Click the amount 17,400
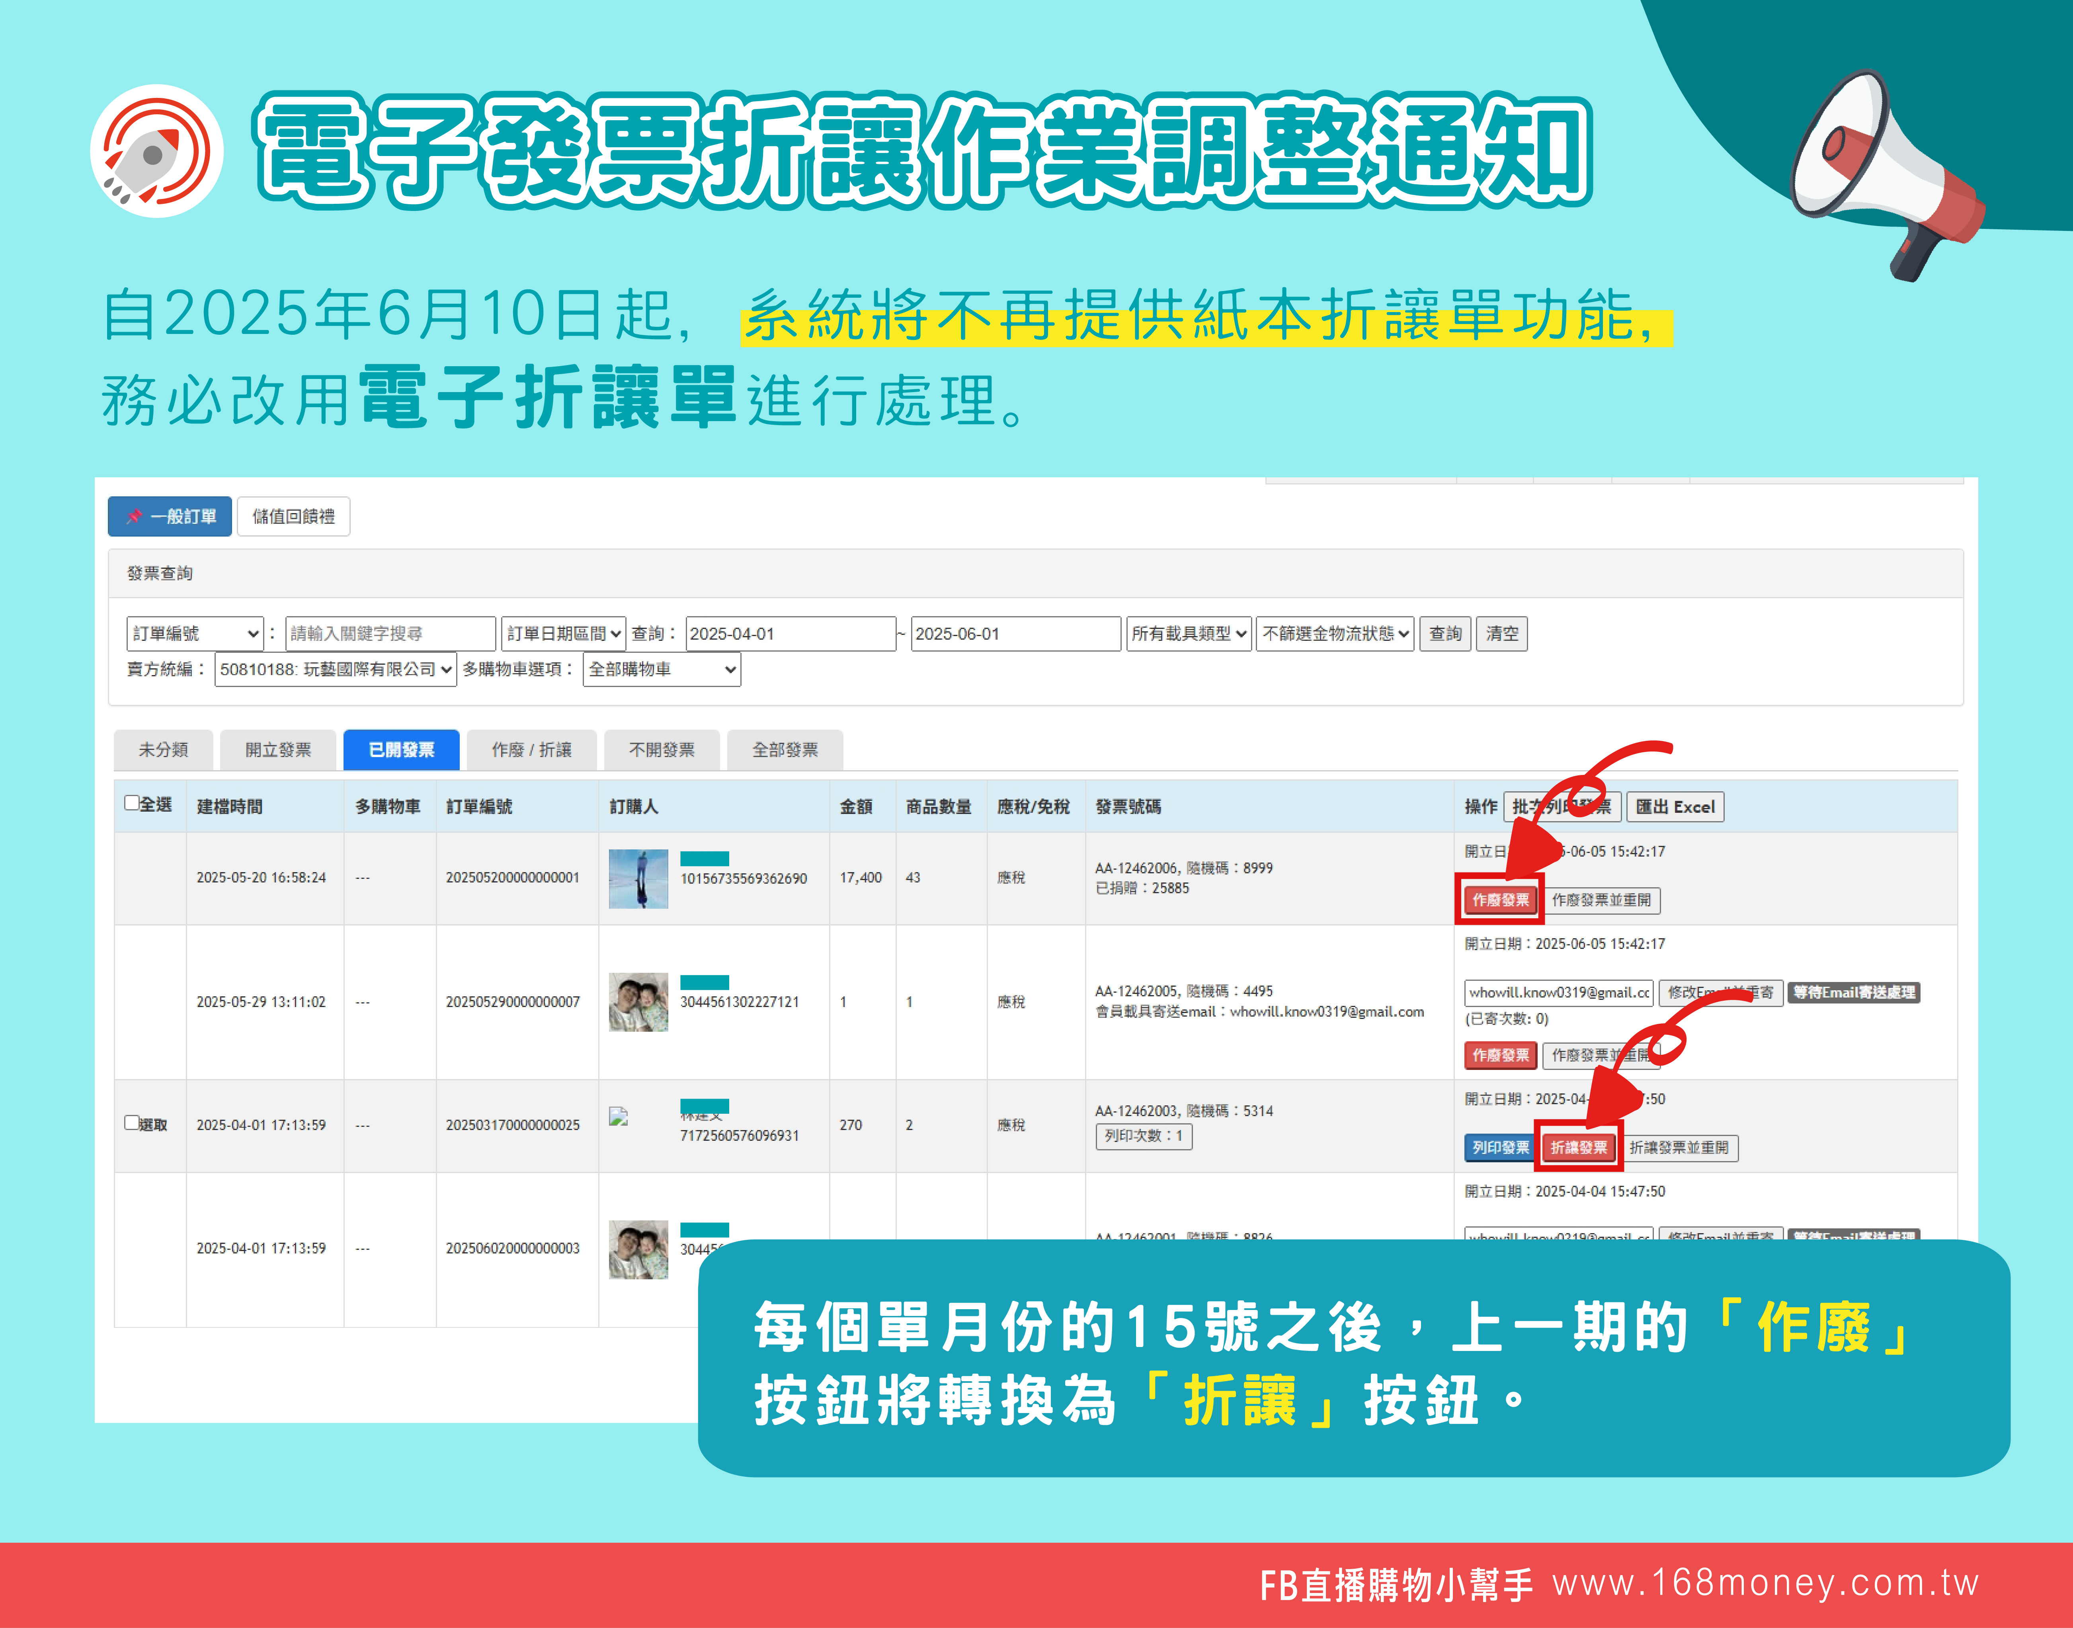This screenshot has height=1628, width=2073. (x=861, y=877)
